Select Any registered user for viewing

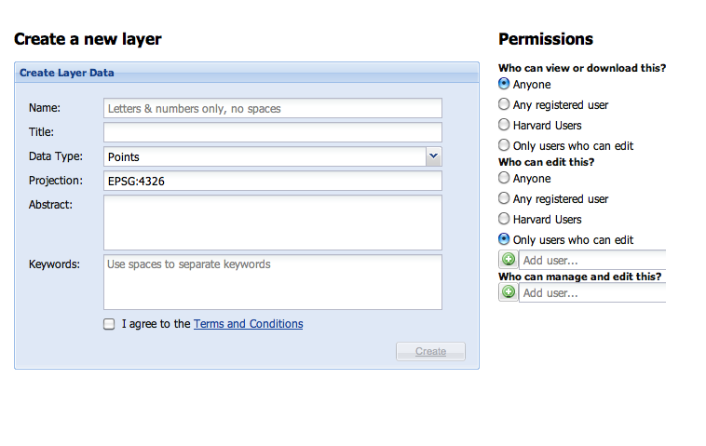point(505,104)
